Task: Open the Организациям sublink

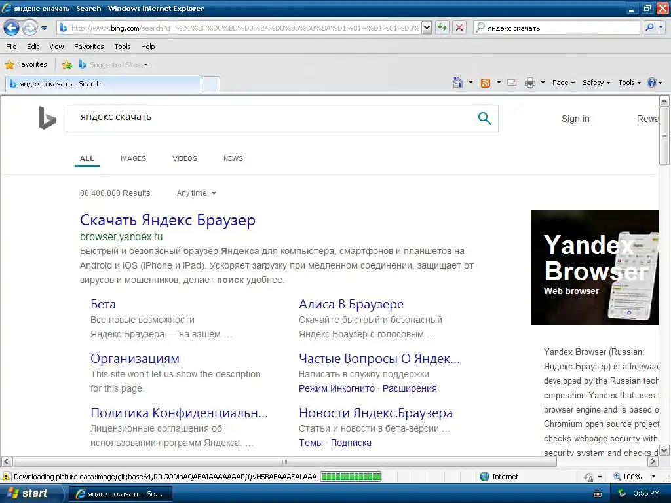Action: 135,358
